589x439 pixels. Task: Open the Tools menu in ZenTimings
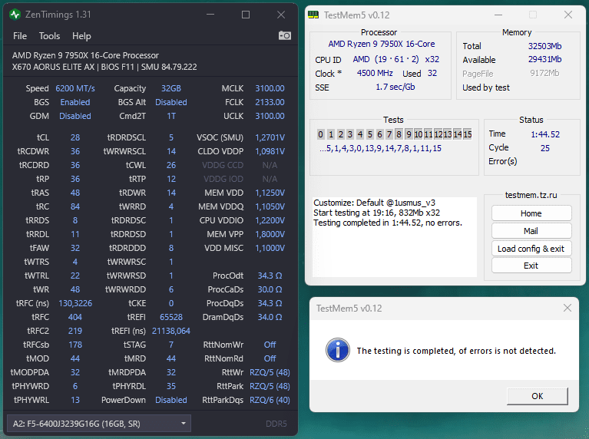[49, 36]
